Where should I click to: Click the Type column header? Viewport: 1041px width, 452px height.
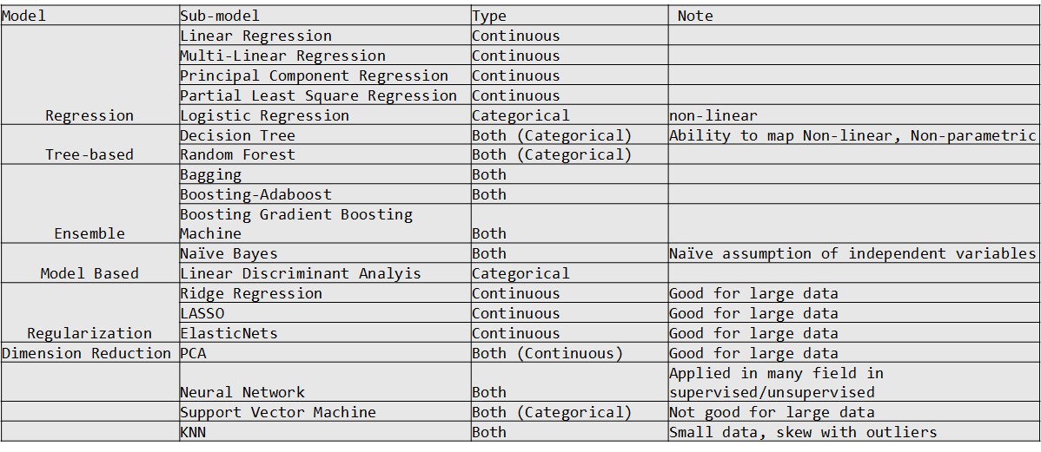(569, 16)
